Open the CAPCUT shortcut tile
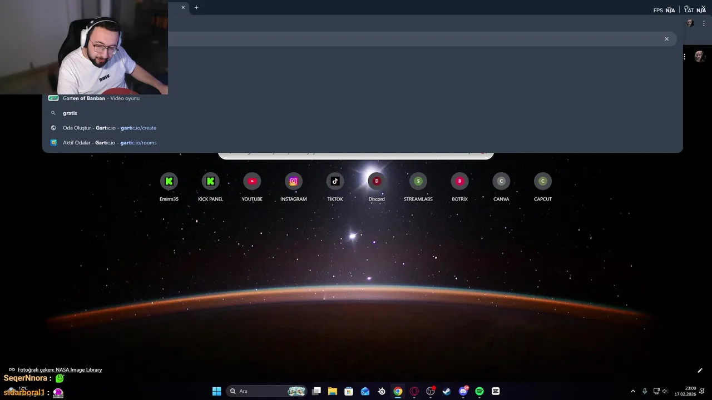The width and height of the screenshot is (712, 400). pyautogui.click(x=543, y=187)
